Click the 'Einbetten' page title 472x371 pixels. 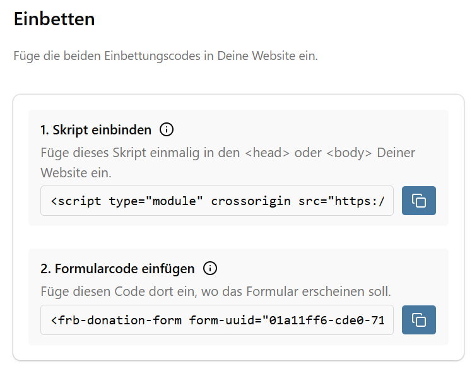(x=54, y=19)
